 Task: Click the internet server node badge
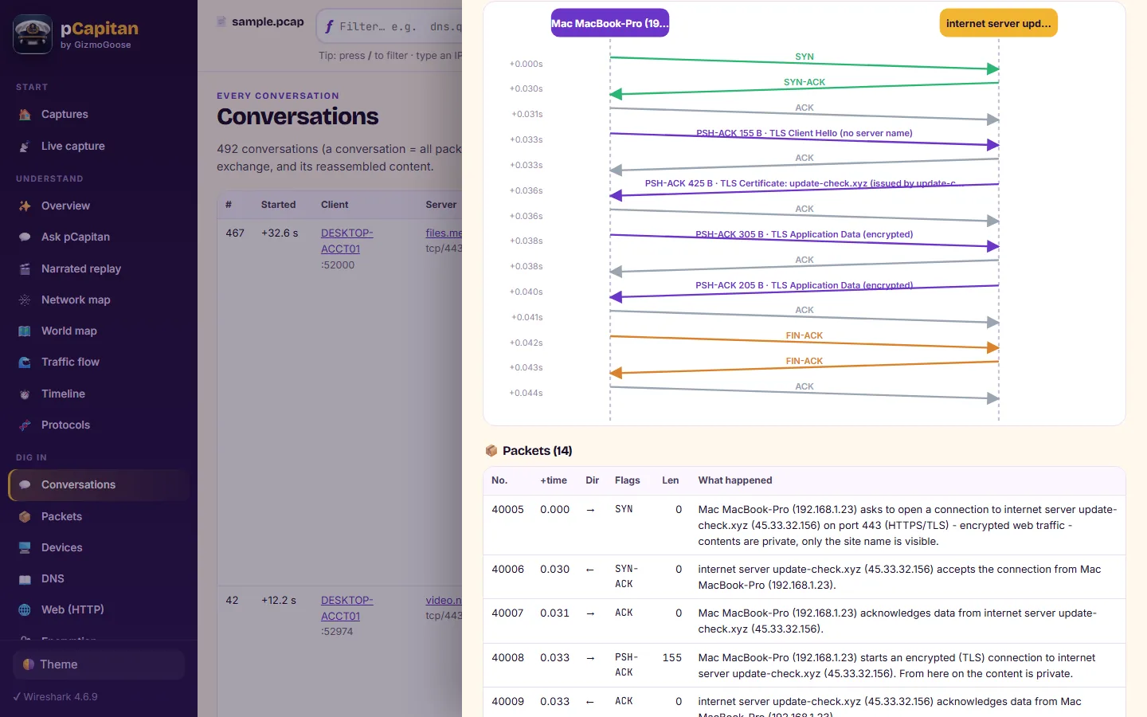[x=999, y=23]
